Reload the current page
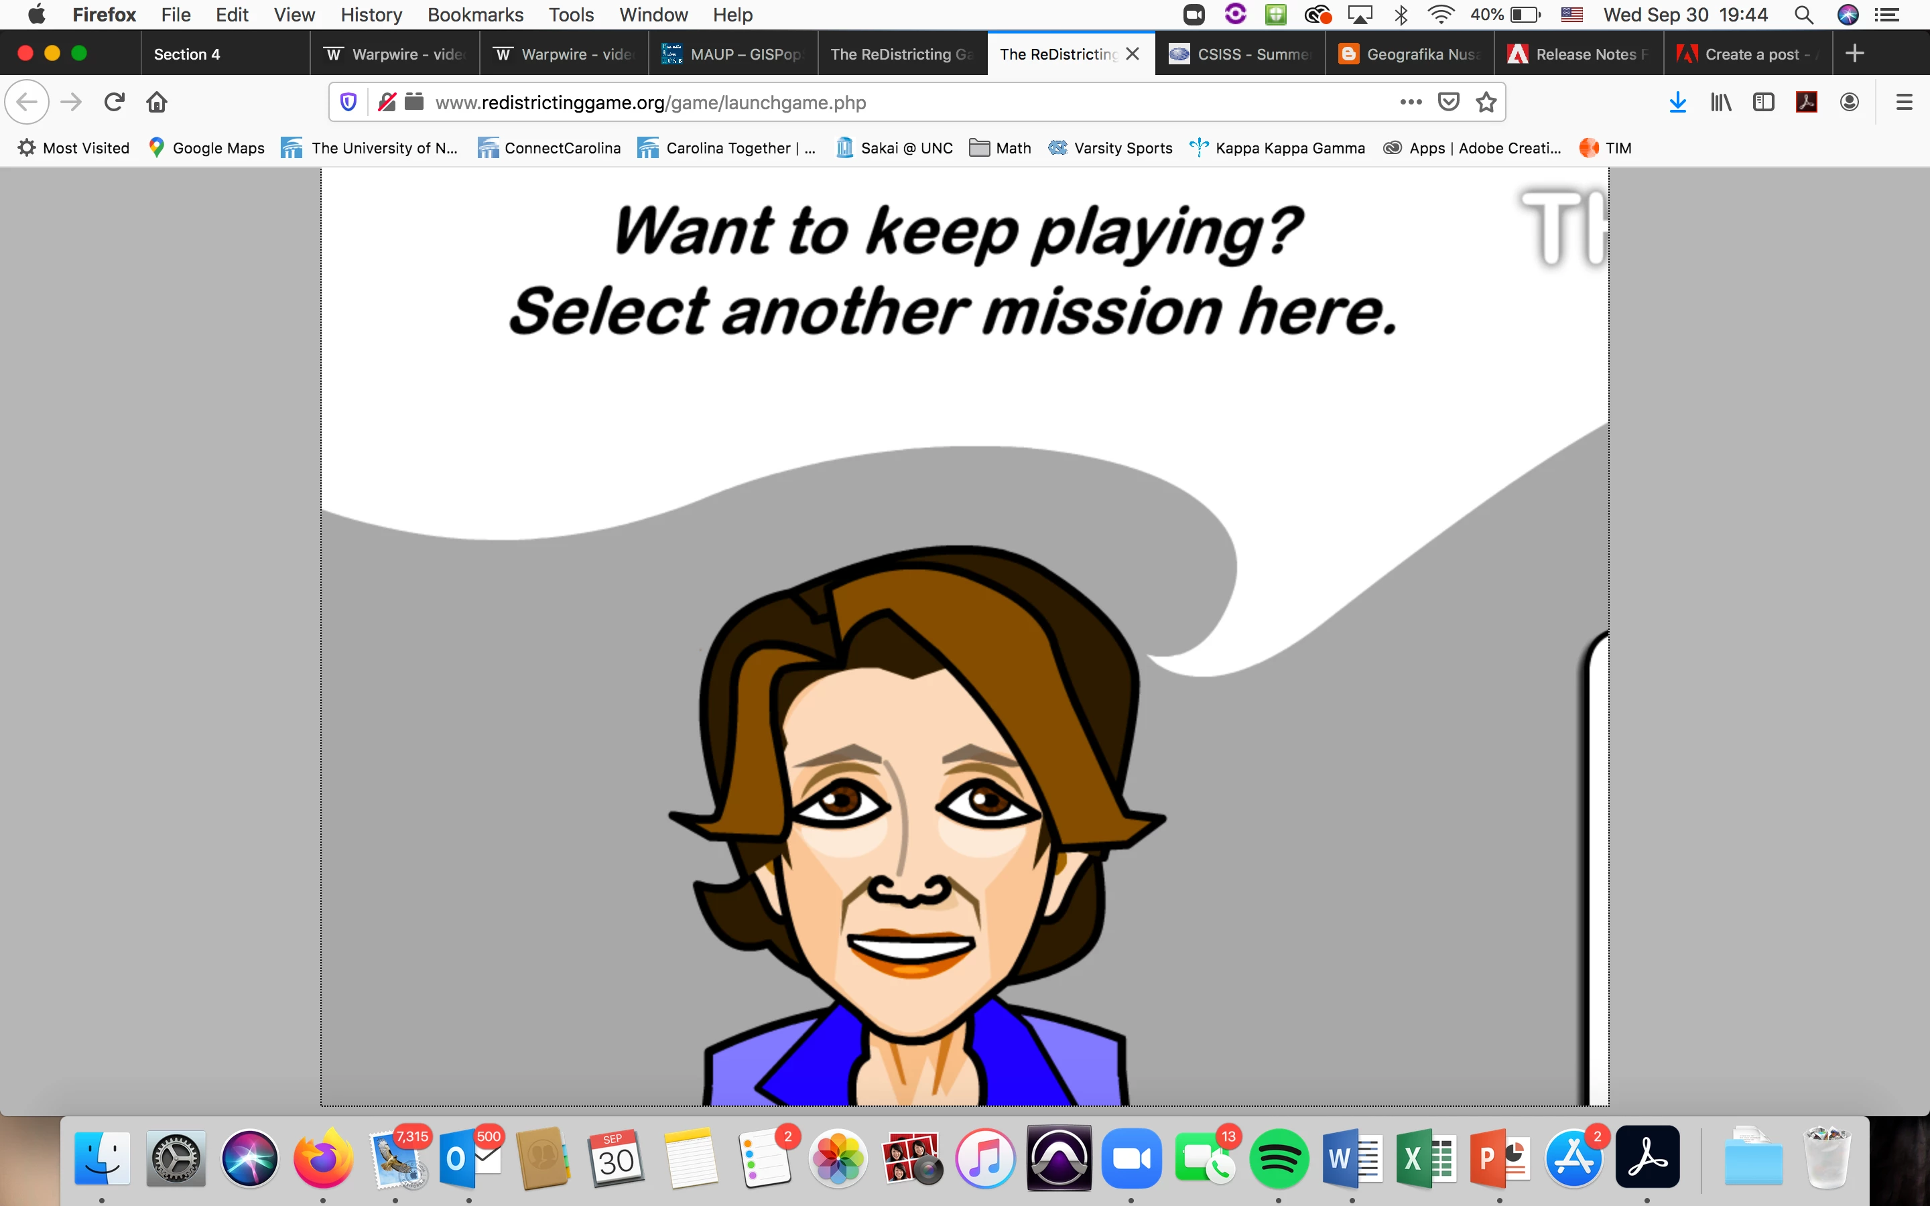The height and width of the screenshot is (1206, 1930). pyautogui.click(x=114, y=102)
